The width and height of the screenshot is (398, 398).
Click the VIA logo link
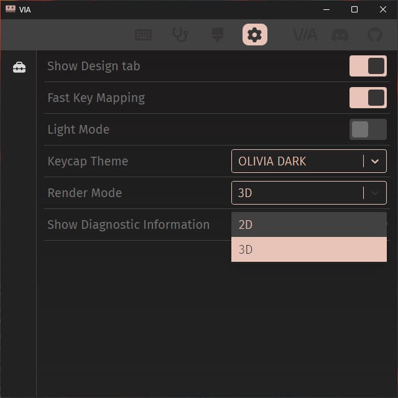pyautogui.click(x=305, y=35)
